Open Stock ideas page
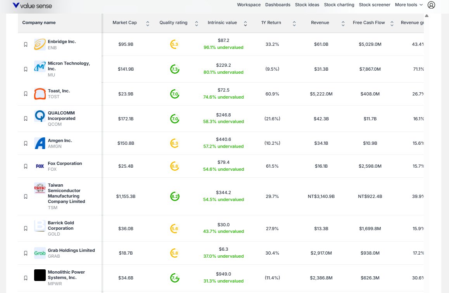 pos(307,5)
